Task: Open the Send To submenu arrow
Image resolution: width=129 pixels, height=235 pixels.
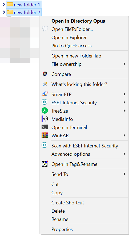Action: tap(124, 174)
